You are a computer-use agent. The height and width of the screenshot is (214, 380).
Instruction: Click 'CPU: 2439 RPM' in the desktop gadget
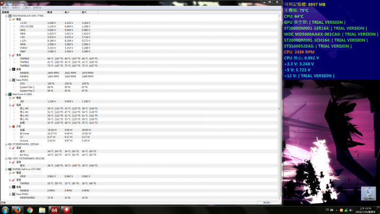[299, 52]
